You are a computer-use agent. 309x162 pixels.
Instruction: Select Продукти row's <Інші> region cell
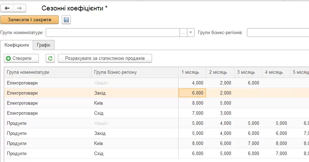point(135,123)
